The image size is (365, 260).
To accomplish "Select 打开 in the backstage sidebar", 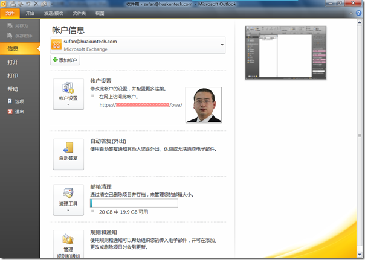I will pyautogui.click(x=13, y=62).
